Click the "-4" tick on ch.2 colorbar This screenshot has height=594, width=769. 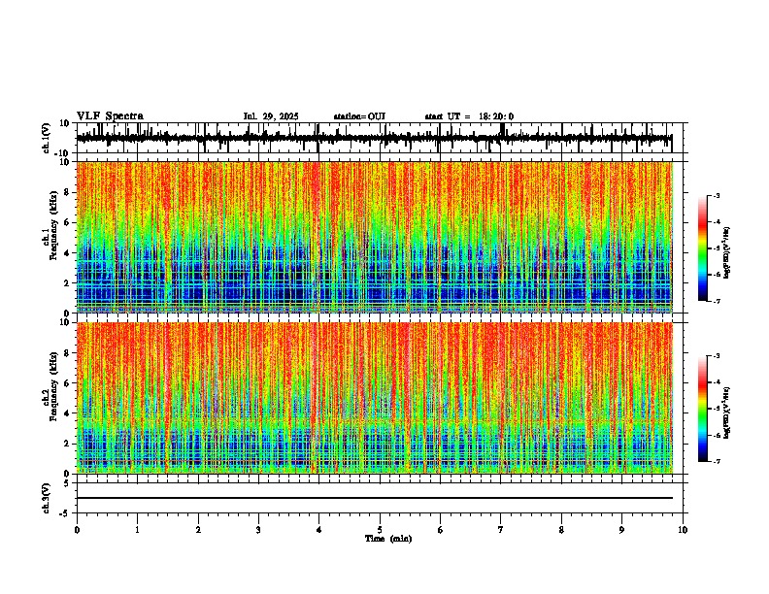pyautogui.click(x=717, y=381)
